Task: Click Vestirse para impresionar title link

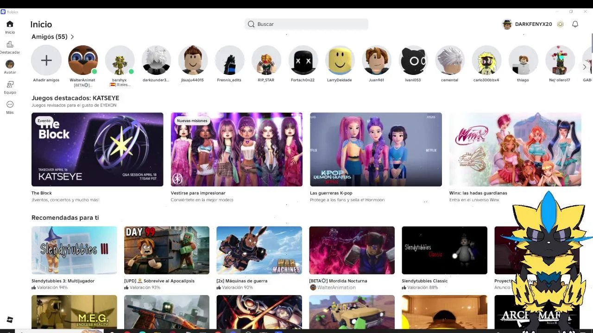Action: 198,193
